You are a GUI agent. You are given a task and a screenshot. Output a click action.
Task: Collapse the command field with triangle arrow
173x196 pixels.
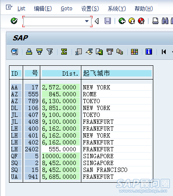coord(97,21)
